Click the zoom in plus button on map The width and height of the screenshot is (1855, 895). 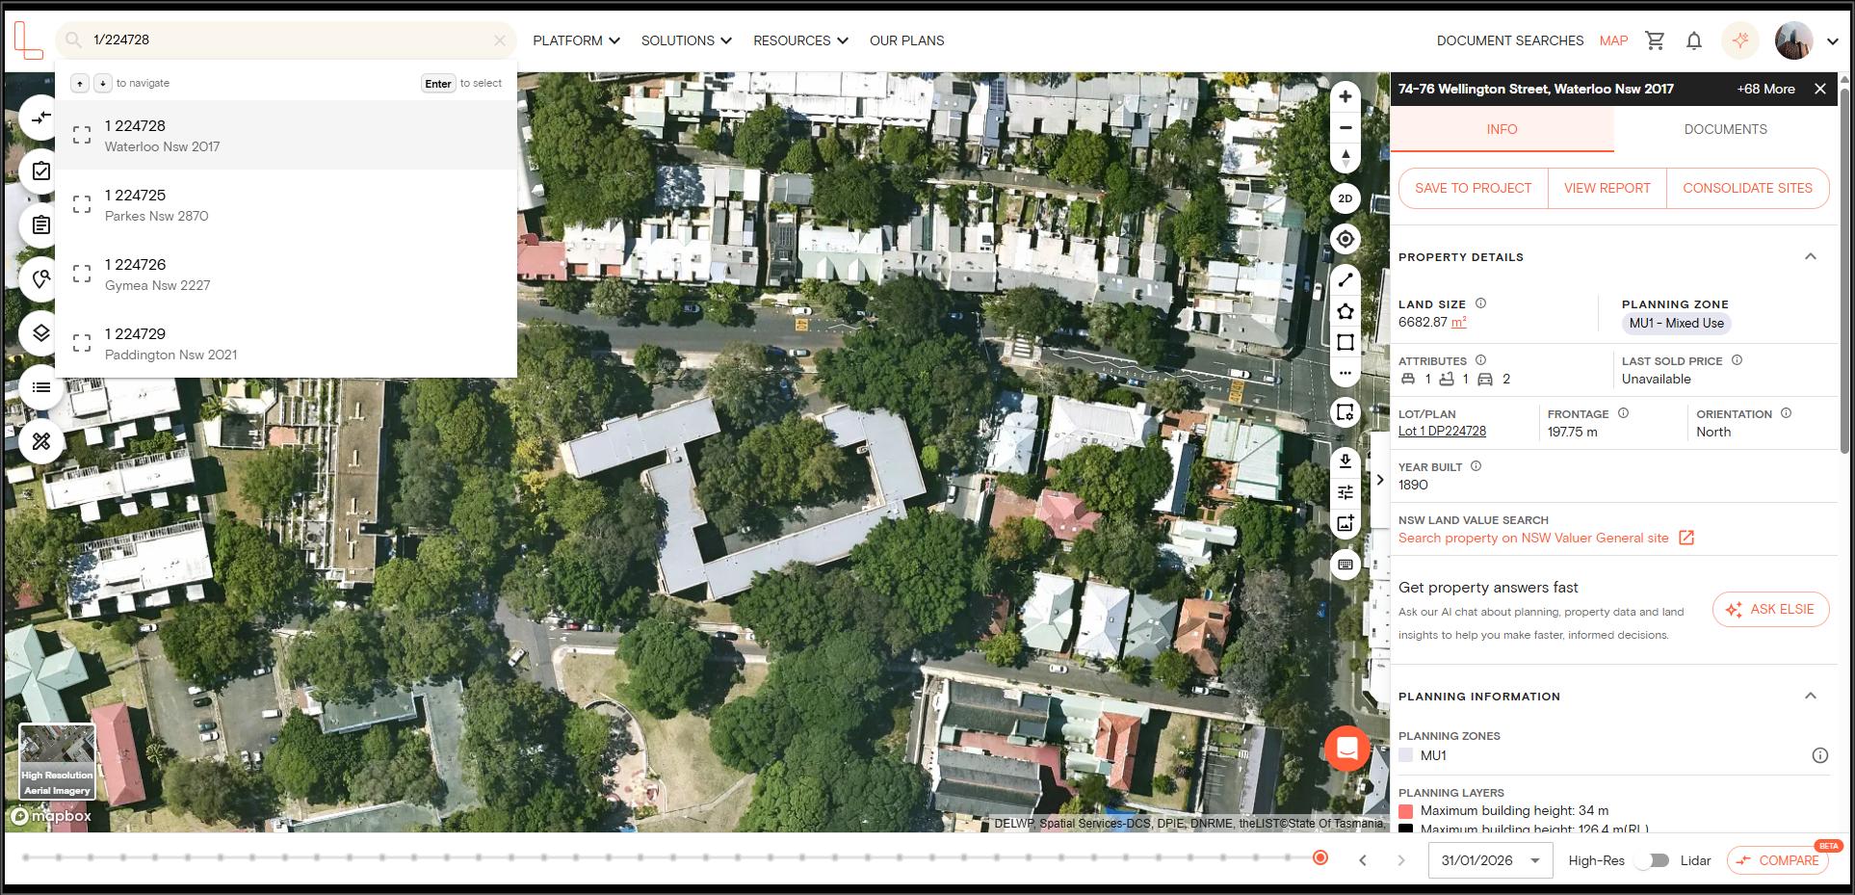click(1346, 96)
